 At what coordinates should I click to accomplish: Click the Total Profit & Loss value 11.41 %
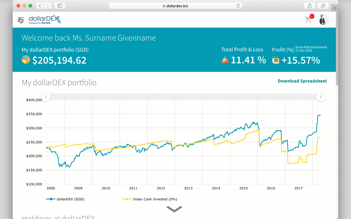point(249,60)
